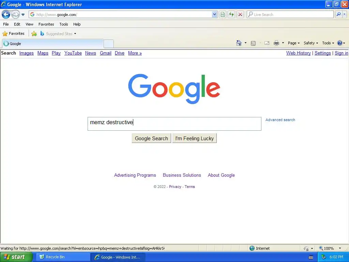Click the Forward navigation arrow
Image resolution: width=349 pixels, height=262 pixels.
point(15,15)
